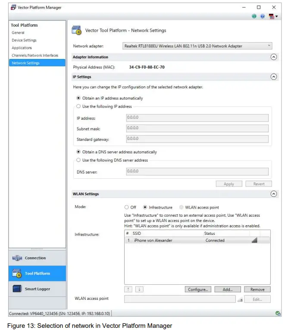
Task: Open Applications in the sidebar
Action: click(22, 48)
